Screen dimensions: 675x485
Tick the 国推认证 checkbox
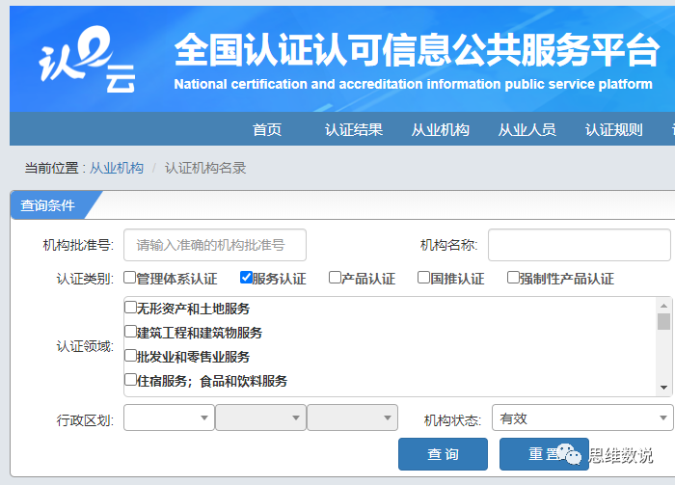click(x=423, y=278)
